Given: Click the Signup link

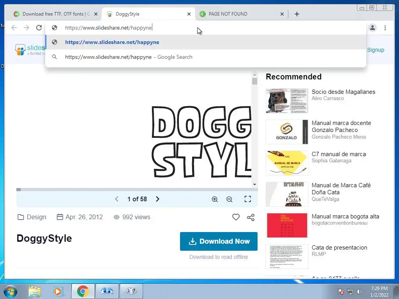Looking at the screenshot, I should pos(376,50).
